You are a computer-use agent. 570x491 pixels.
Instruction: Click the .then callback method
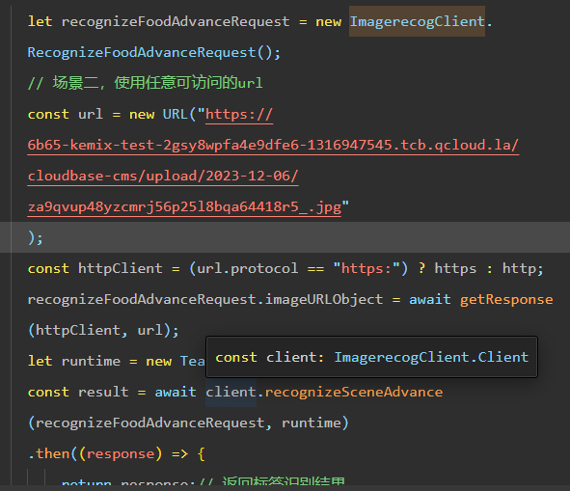point(52,454)
